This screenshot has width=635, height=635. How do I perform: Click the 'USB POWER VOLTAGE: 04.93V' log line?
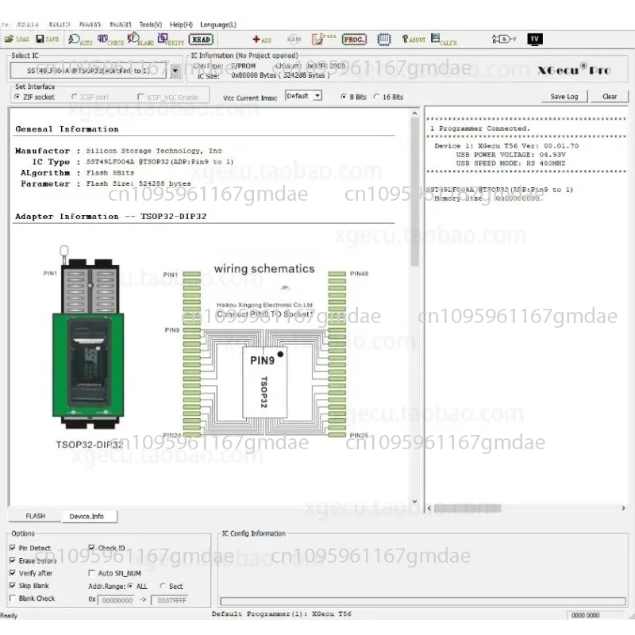[511, 155]
